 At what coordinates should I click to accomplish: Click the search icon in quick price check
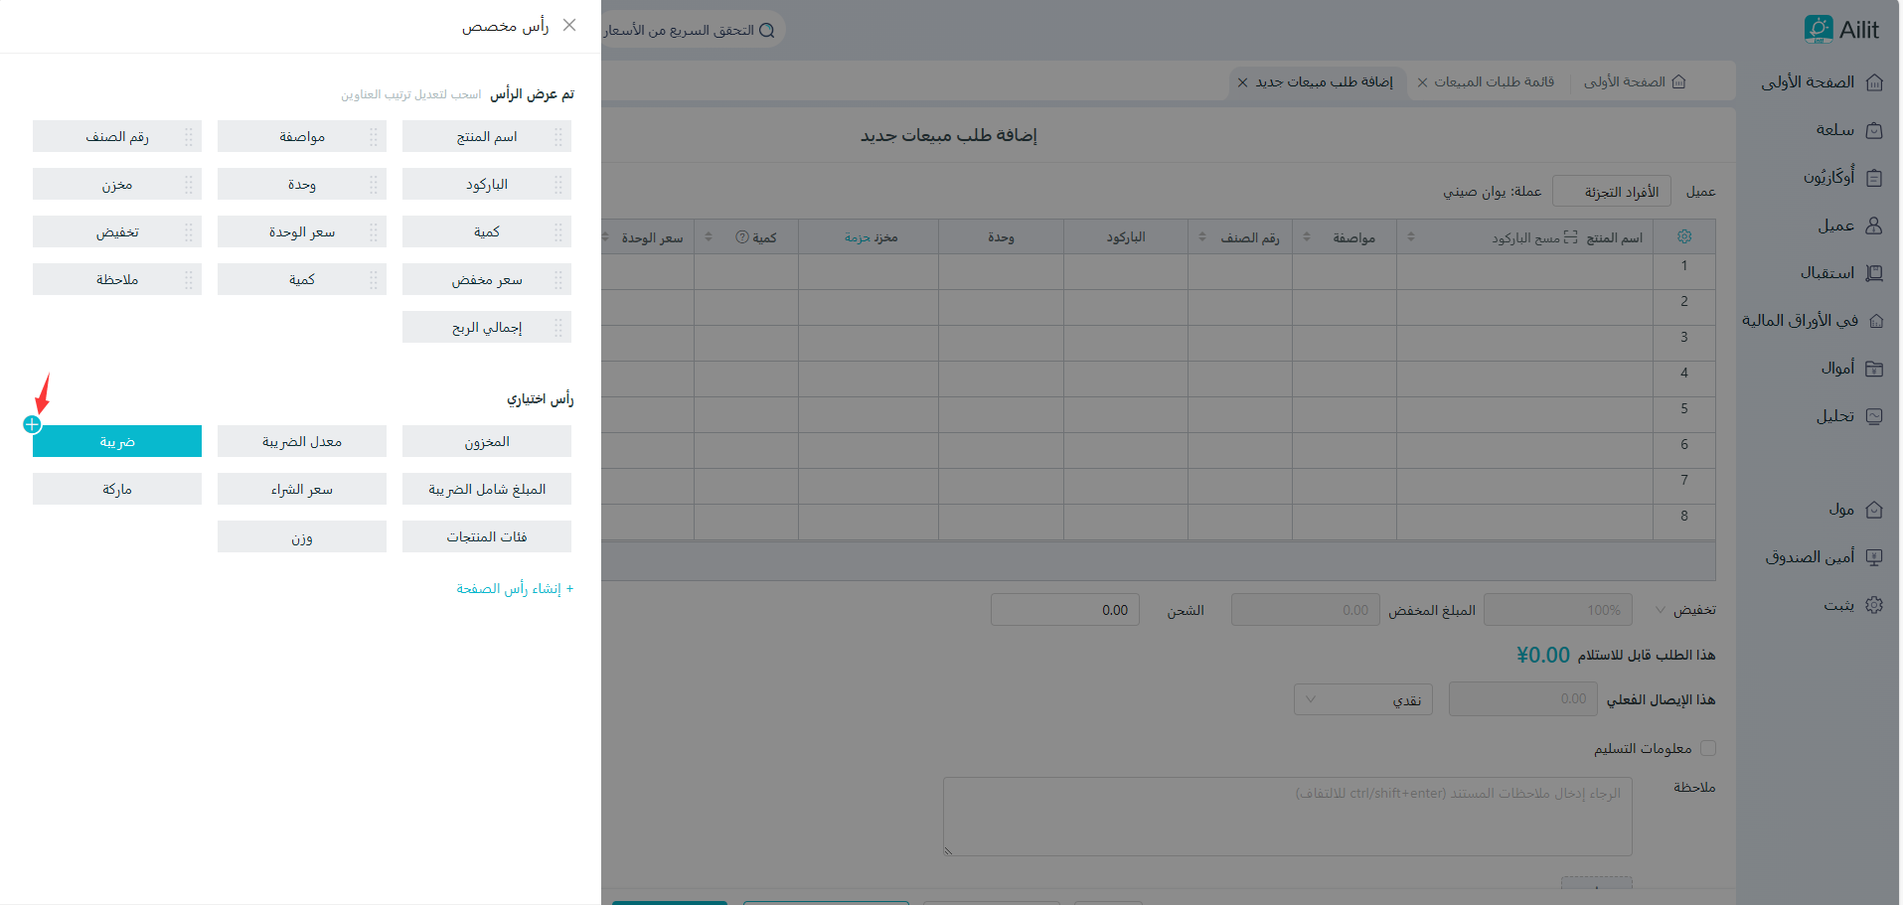[766, 31]
